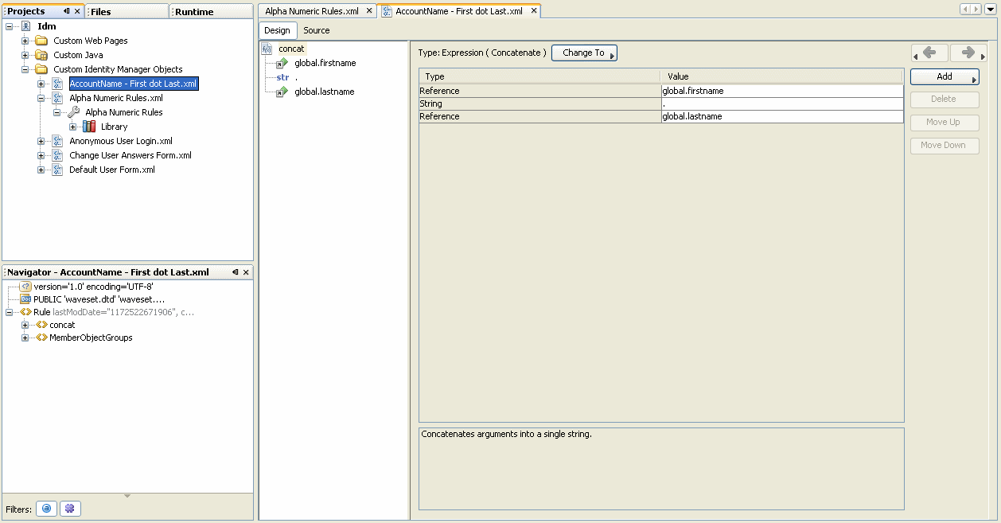
Task: Expand the Custom Web Pages folder
Action: point(25,41)
